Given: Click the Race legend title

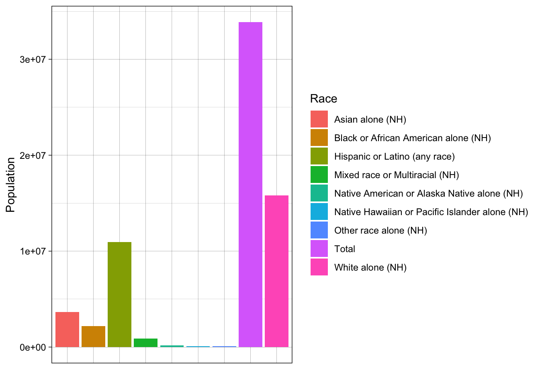Looking at the screenshot, I should (x=323, y=99).
